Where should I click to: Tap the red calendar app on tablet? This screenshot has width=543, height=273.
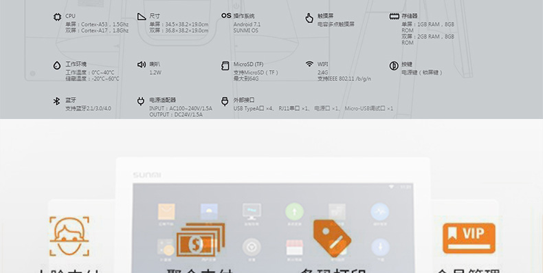click(294, 248)
